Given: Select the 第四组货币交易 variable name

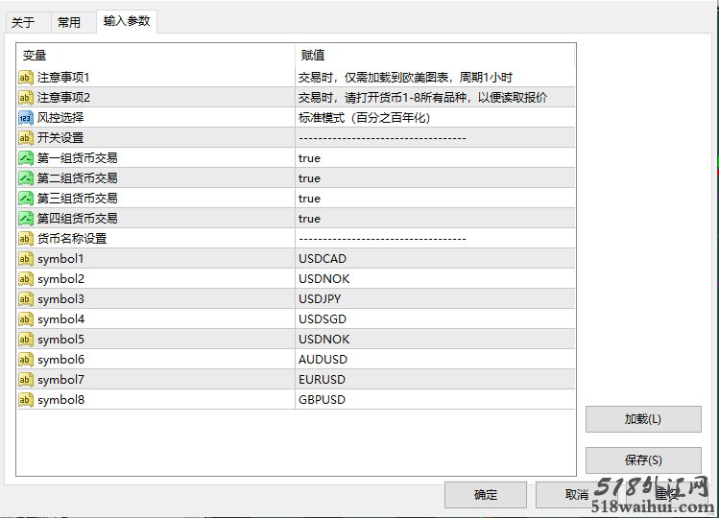Looking at the screenshot, I should tap(78, 219).
